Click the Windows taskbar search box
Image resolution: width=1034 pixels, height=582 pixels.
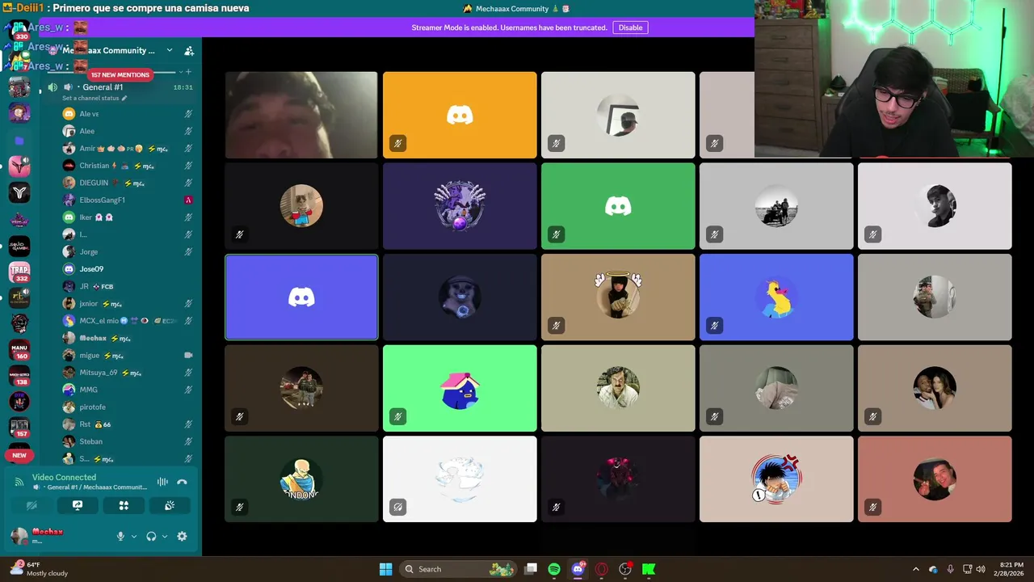pyautogui.click(x=456, y=569)
